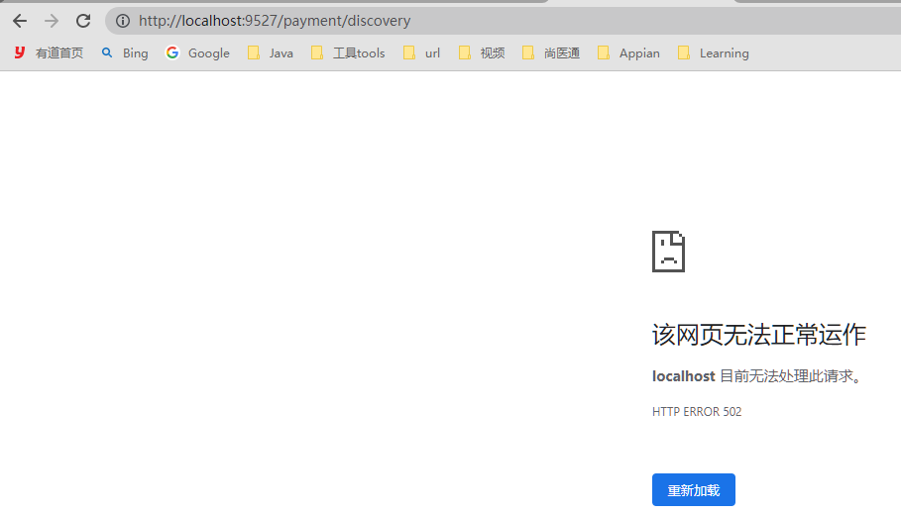The height and width of the screenshot is (515, 901).
Task: Open the 有道首页 bookmark
Action: tap(49, 52)
